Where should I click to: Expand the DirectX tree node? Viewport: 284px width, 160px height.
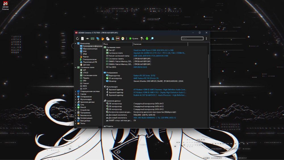point(76,107)
